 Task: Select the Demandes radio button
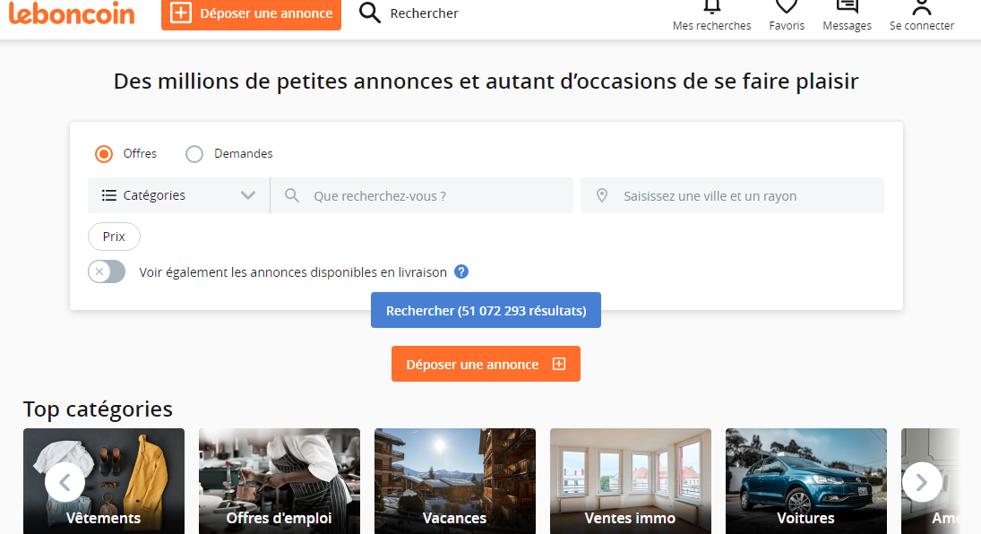194,154
